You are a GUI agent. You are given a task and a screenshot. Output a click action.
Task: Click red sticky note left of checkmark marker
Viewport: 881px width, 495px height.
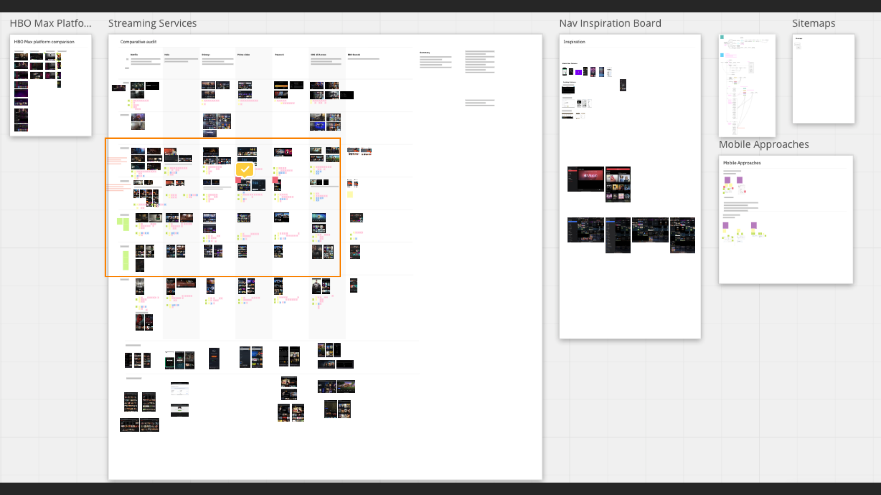coord(238,180)
